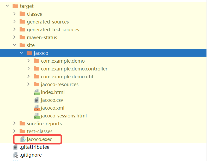Screen dimensions: 207x161
Task: Click the jacoco-sessions.html file icon
Action: tap(36, 116)
